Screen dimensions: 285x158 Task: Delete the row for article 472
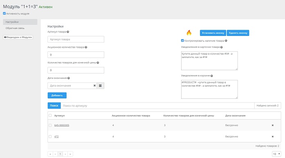pos(272,137)
